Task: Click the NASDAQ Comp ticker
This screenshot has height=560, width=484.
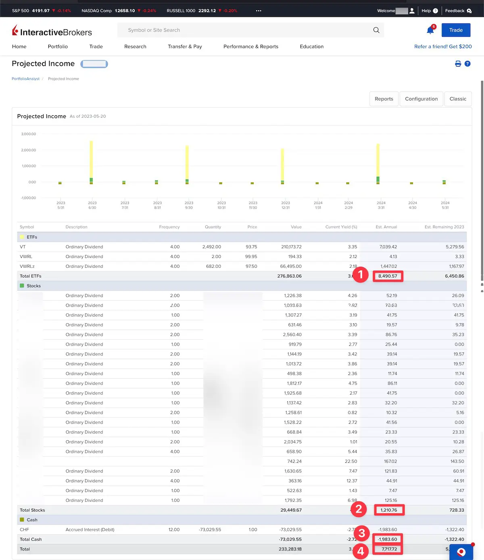Action: 119,11
